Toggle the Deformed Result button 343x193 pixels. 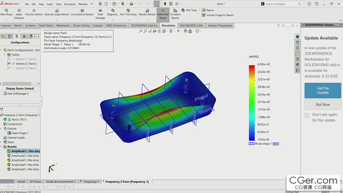coord(163,11)
